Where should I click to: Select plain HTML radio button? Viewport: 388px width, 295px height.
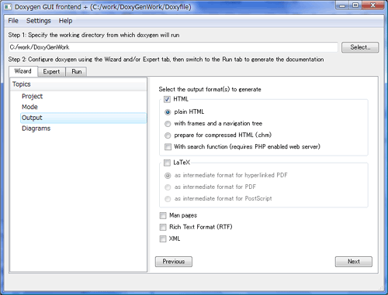pos(168,112)
